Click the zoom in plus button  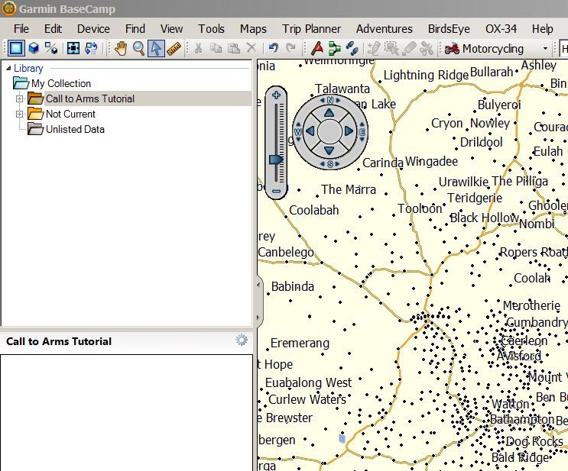[x=276, y=95]
